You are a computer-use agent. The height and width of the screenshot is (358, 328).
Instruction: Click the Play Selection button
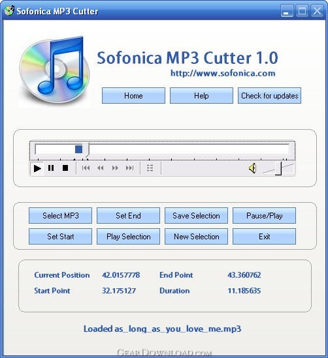(x=128, y=237)
